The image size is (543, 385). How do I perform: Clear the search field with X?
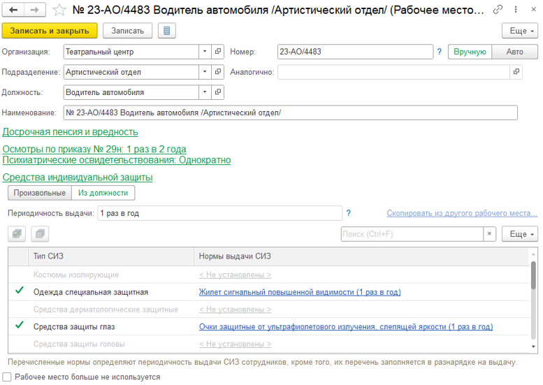(x=489, y=234)
